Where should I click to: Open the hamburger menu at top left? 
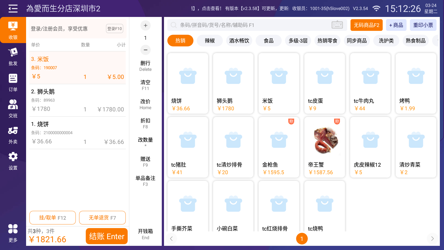click(13, 9)
